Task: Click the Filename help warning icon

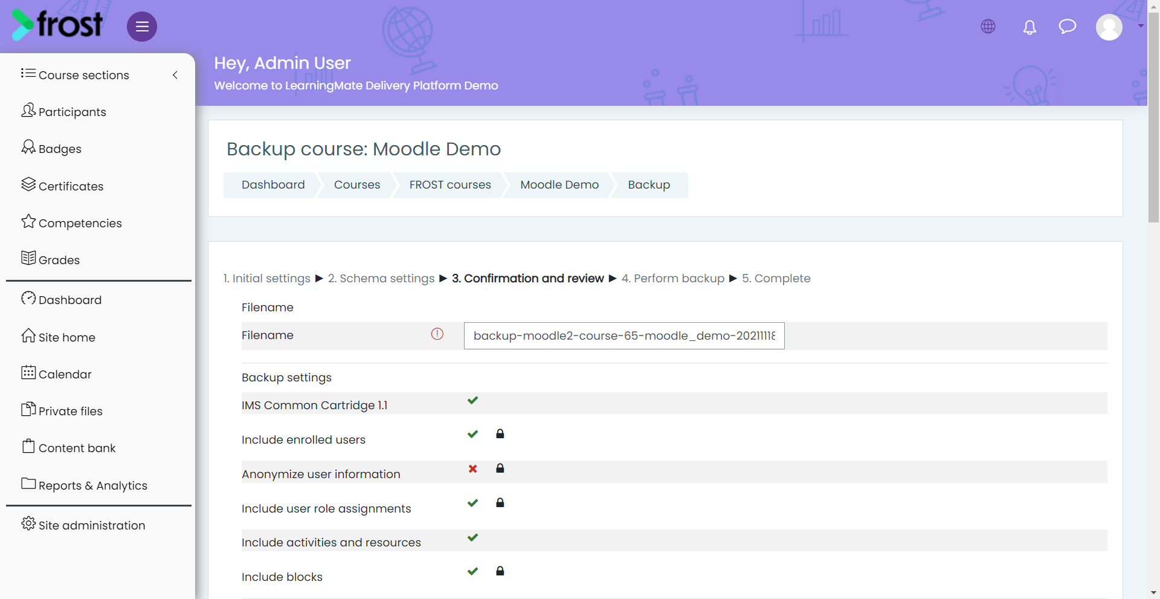Action: pos(437,334)
